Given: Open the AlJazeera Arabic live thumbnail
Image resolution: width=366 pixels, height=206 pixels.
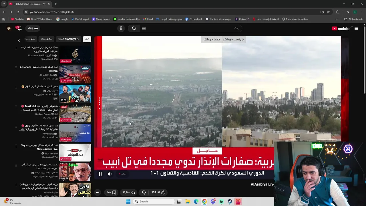Looking at the screenshot, I should point(75,55).
